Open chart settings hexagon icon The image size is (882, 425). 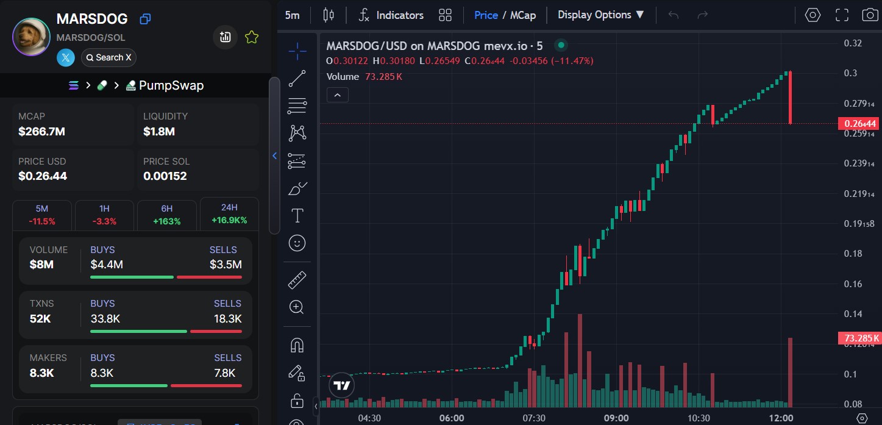813,15
